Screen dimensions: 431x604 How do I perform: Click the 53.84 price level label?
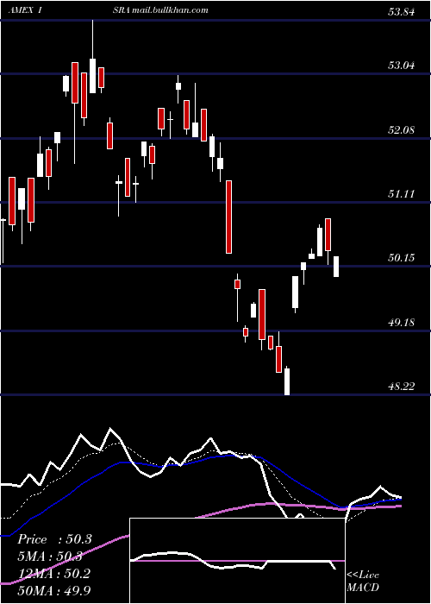pos(402,12)
